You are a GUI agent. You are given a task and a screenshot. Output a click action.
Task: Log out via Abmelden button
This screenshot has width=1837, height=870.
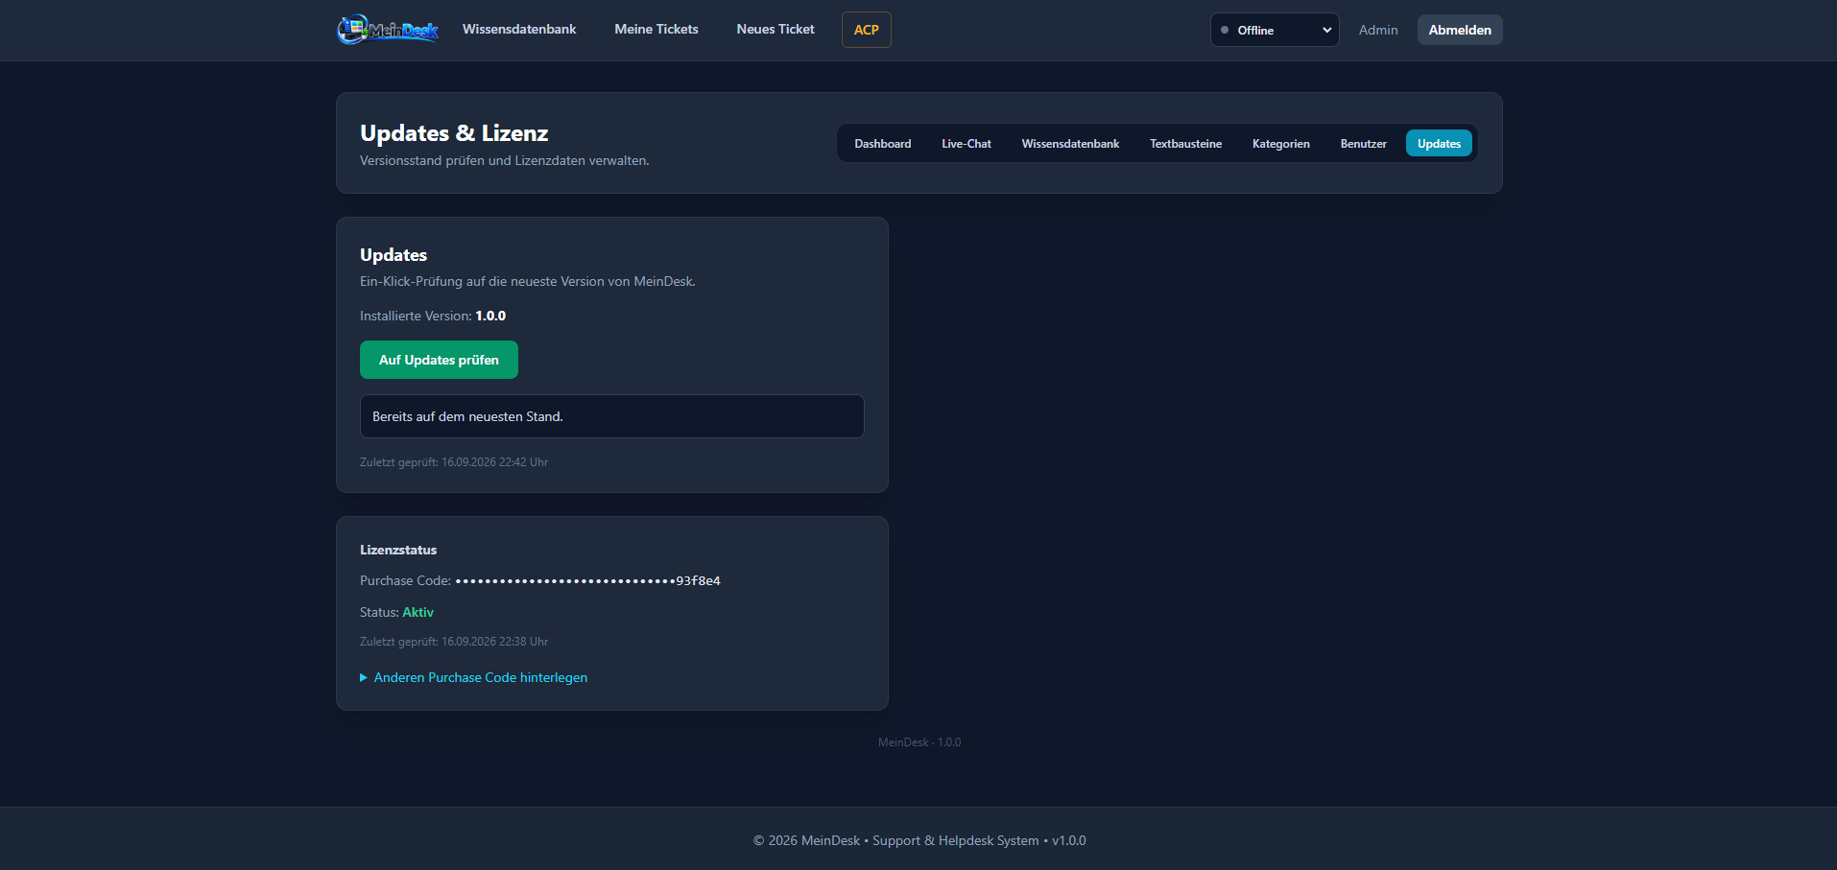pos(1460,30)
